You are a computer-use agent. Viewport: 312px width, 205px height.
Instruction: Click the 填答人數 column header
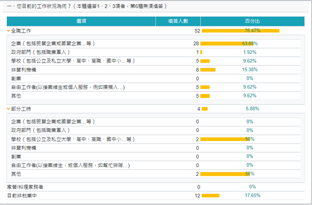tap(178, 21)
